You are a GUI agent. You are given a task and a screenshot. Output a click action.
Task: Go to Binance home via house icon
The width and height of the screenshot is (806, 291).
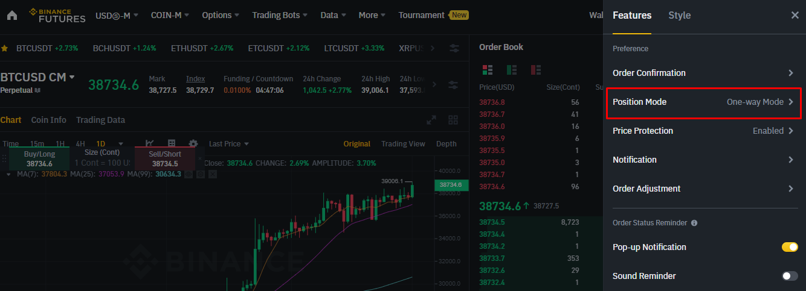pos(12,15)
